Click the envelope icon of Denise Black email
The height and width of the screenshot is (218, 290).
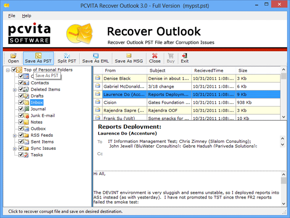point(98,78)
